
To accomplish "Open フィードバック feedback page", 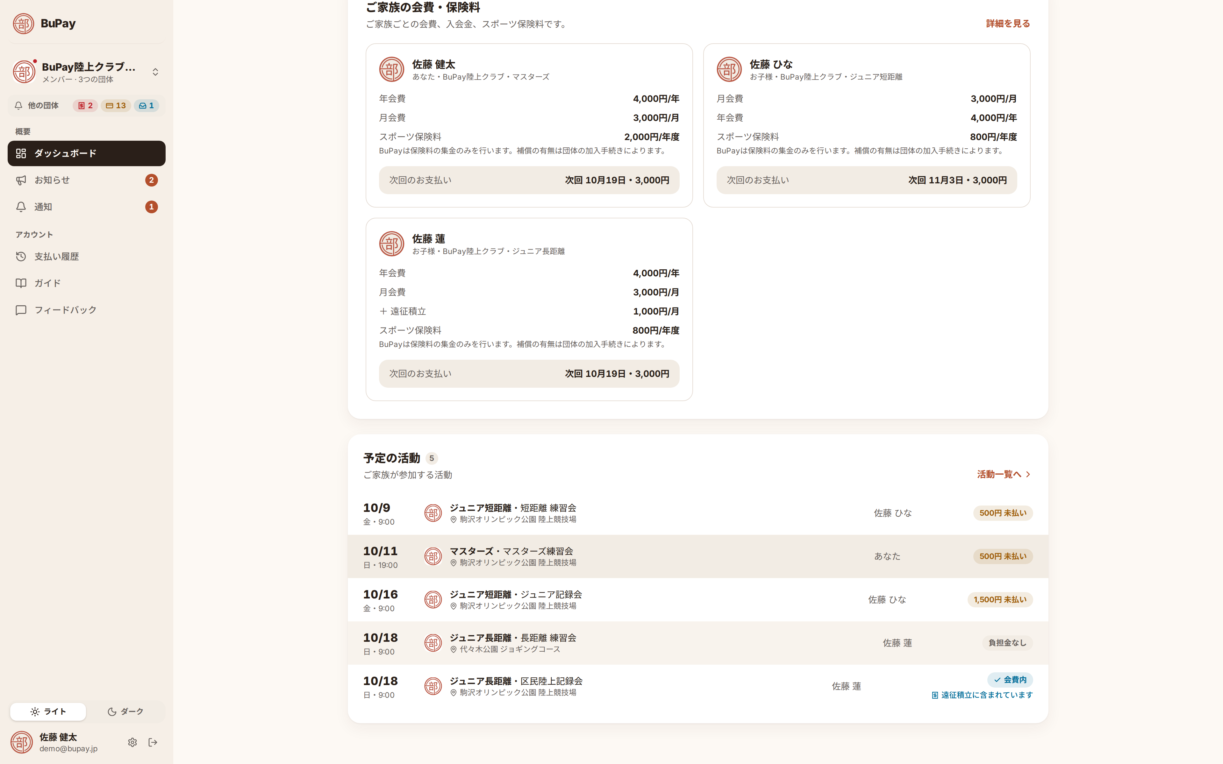I will [x=86, y=310].
